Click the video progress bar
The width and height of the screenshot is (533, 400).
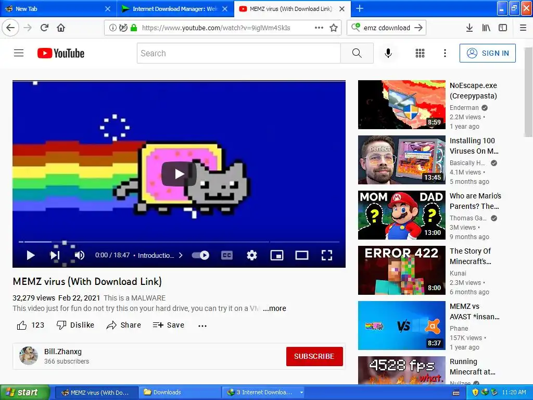[x=179, y=242]
